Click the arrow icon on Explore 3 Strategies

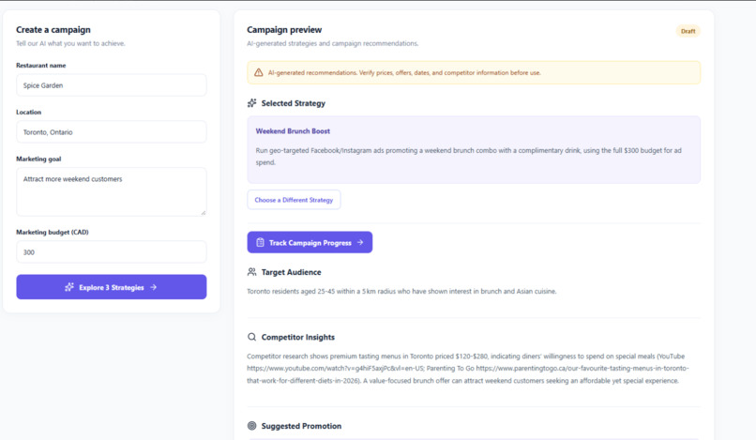coord(153,287)
